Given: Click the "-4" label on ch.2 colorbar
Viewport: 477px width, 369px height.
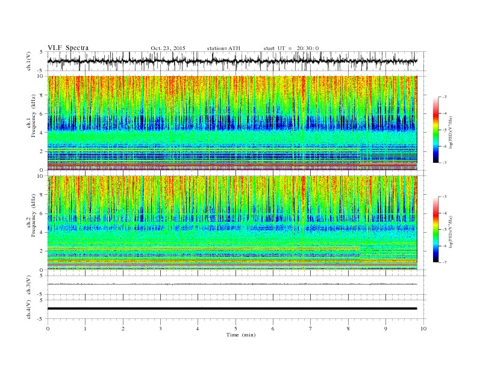Looking at the screenshot, I should (x=444, y=213).
